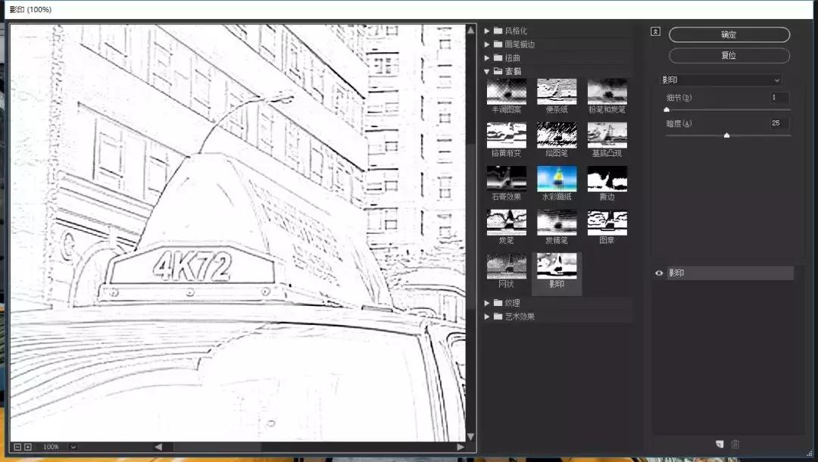Click the delete effect layer trash icon
The height and width of the screenshot is (462, 818).
(735, 443)
